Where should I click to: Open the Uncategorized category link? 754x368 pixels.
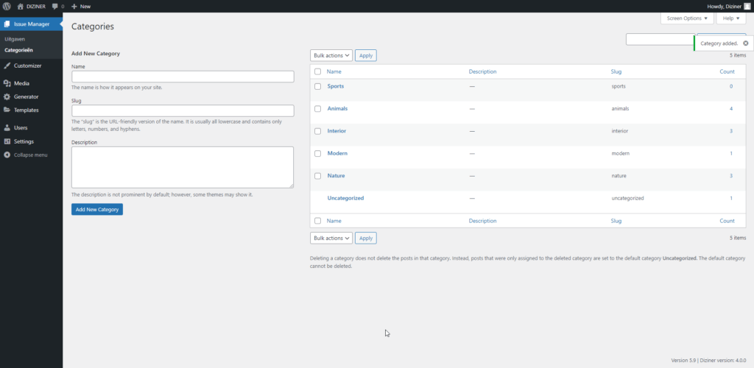click(x=345, y=198)
